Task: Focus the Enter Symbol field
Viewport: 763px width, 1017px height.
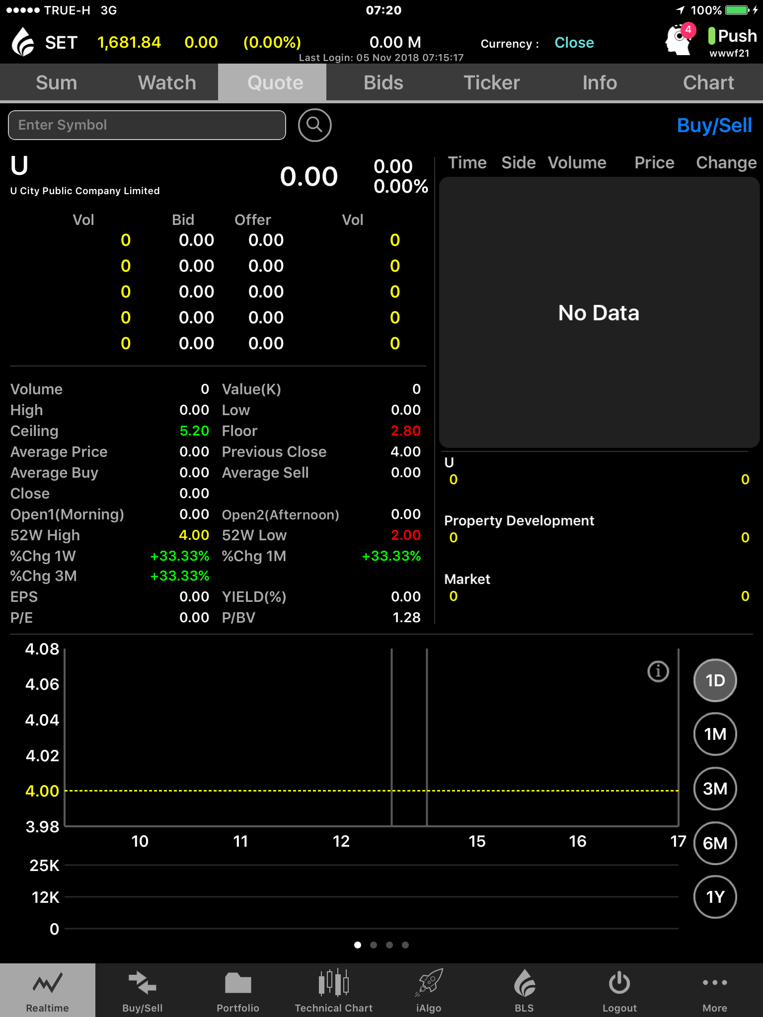Action: point(147,125)
